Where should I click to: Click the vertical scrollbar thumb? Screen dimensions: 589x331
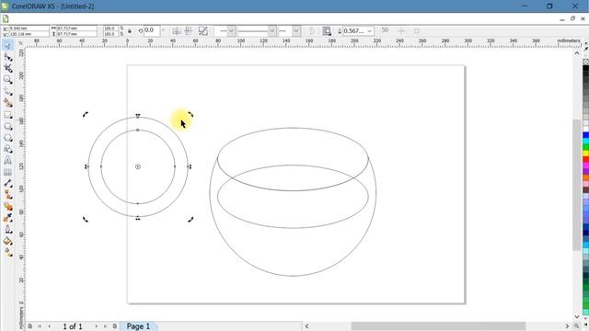click(x=577, y=185)
